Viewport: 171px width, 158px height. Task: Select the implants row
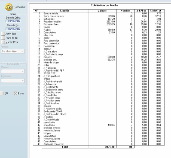pos(99,57)
